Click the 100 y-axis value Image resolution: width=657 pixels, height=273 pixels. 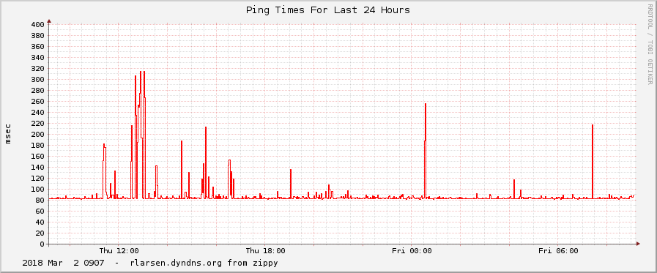pos(37,190)
